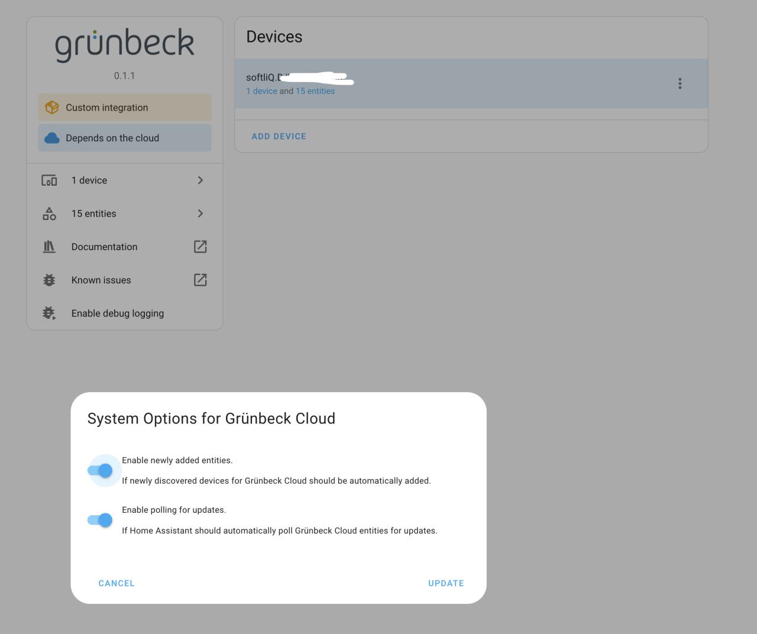Open the 15 entities list item
The width and height of the screenshot is (757, 634).
[125, 214]
